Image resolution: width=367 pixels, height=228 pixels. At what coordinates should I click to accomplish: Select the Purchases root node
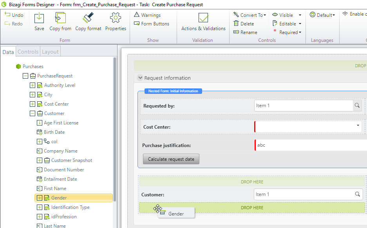(x=33, y=66)
